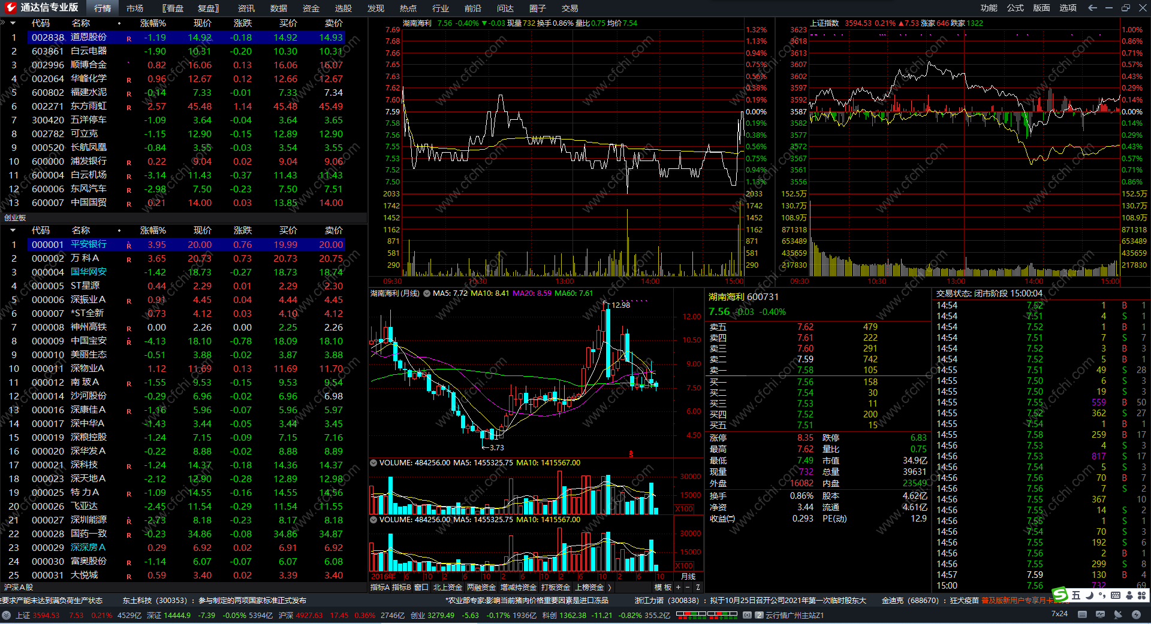Click the minus button beside 模板
This screenshot has height=624, width=1151.
(x=688, y=587)
